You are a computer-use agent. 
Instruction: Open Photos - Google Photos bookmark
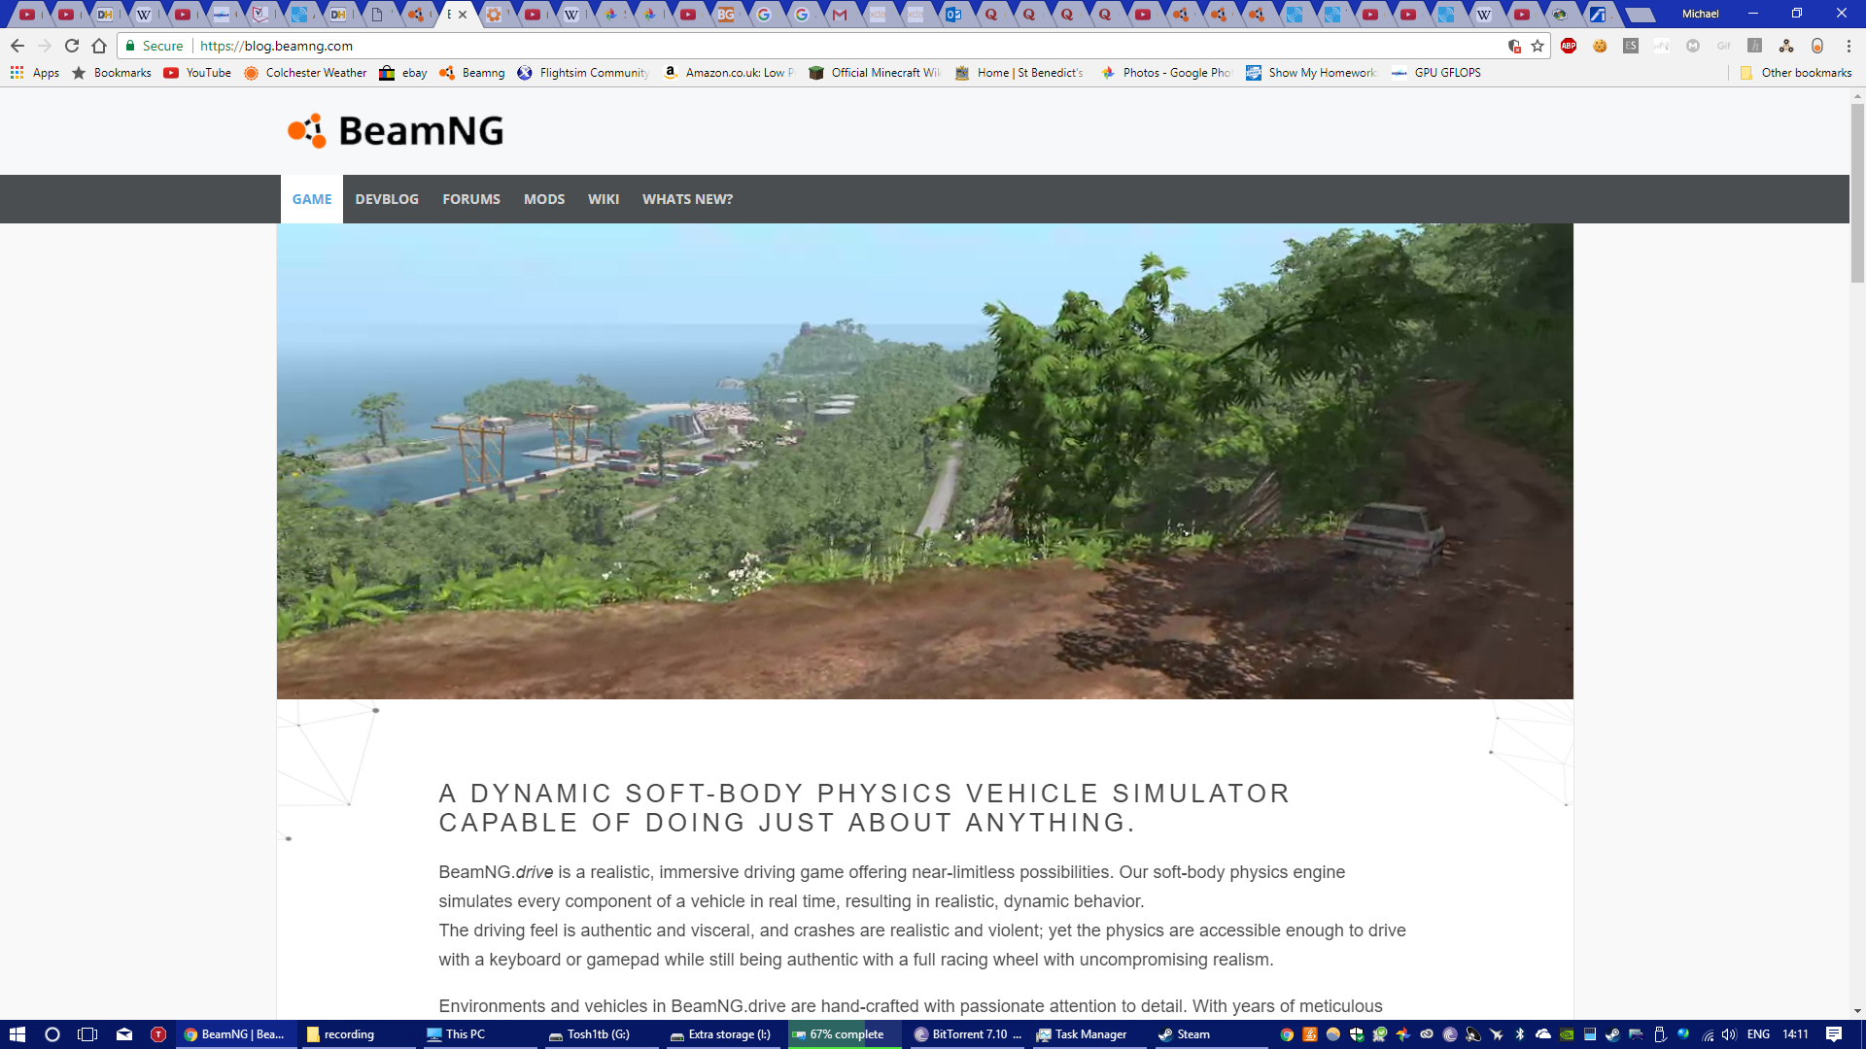[x=1166, y=73]
